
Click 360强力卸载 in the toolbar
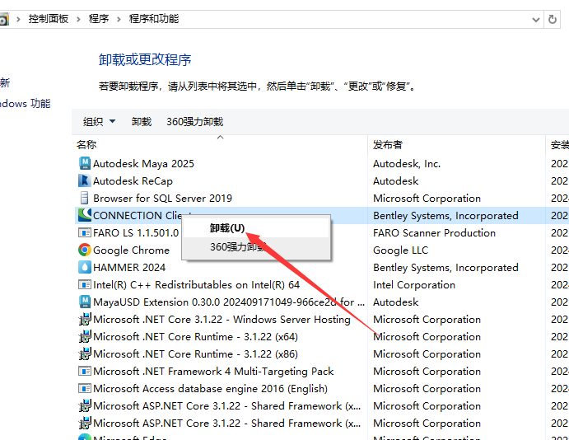coord(195,122)
